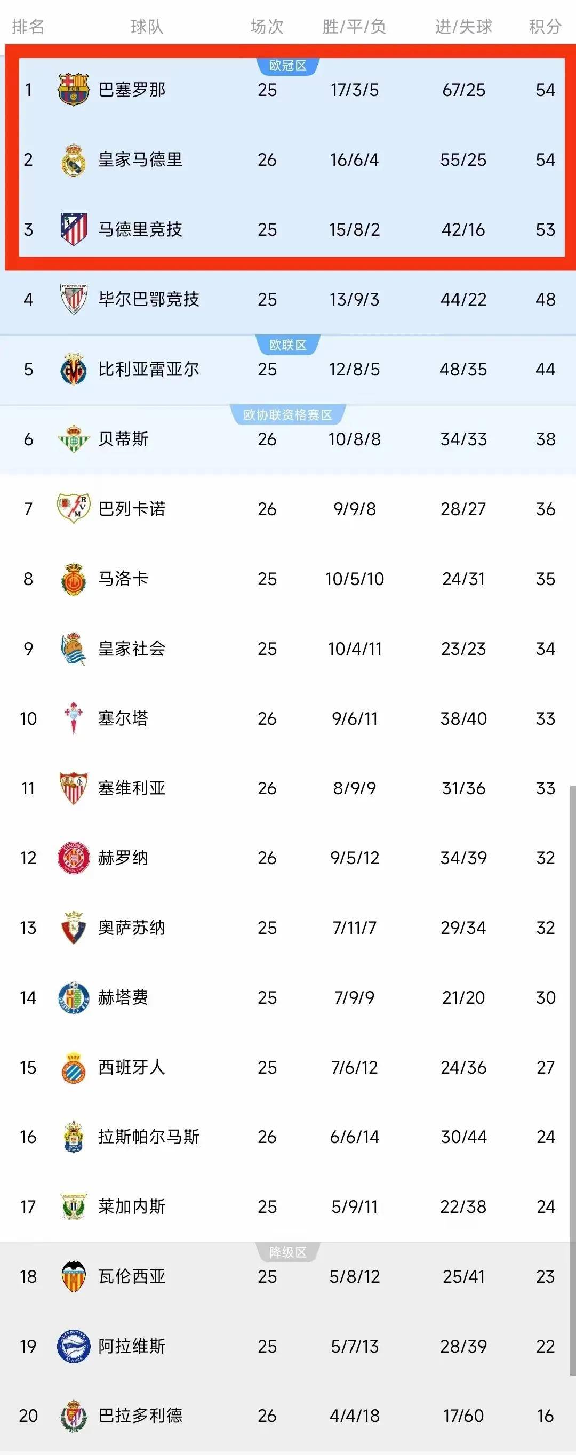Click the 积分 points column header

click(x=545, y=27)
